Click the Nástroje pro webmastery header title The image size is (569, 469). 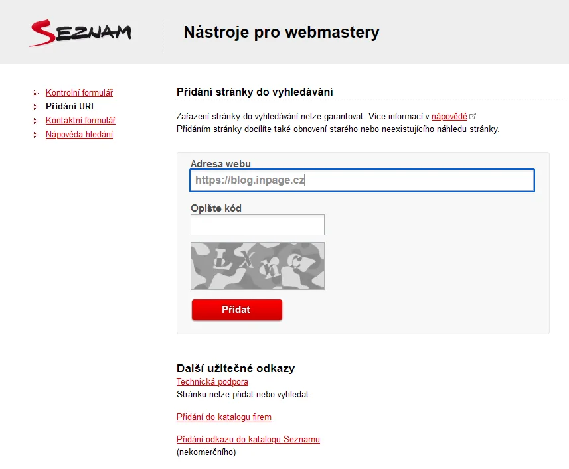[x=282, y=33]
